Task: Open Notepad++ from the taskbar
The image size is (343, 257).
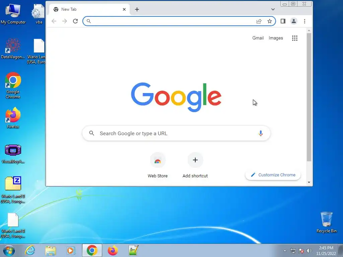Action: (133, 250)
